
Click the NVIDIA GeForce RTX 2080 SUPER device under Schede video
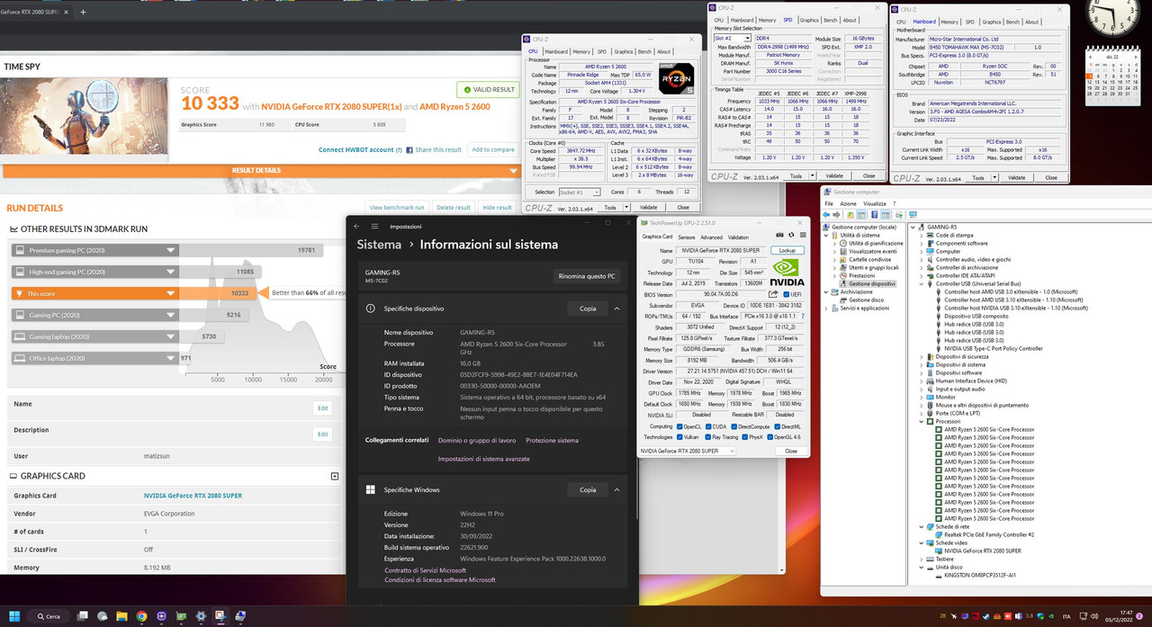(x=982, y=551)
